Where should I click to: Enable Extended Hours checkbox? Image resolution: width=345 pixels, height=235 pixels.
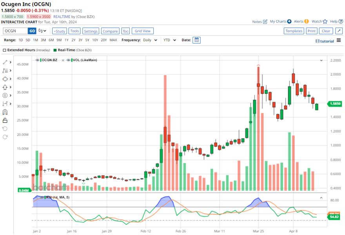click(x=4, y=50)
